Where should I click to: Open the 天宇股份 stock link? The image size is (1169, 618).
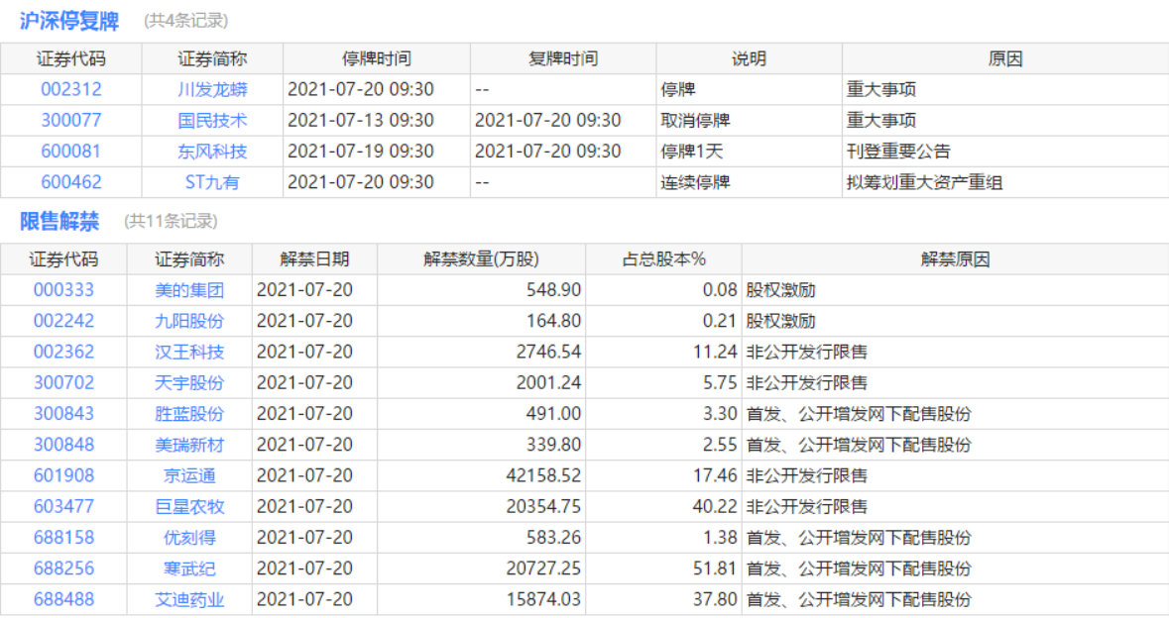coord(189,382)
